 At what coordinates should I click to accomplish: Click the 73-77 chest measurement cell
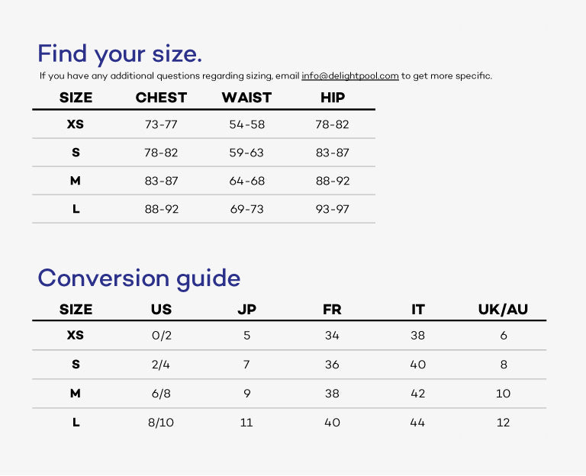(x=161, y=124)
